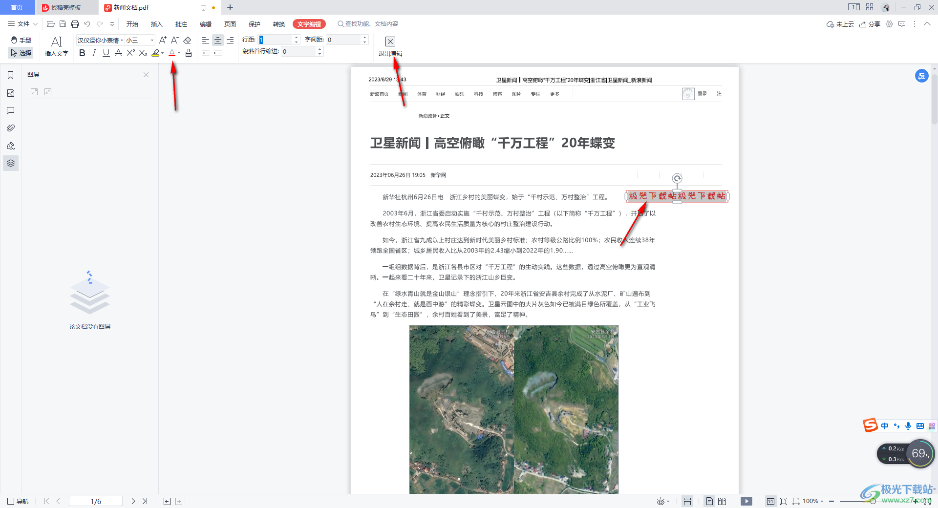Open the signature sidebar panel

(x=11, y=146)
